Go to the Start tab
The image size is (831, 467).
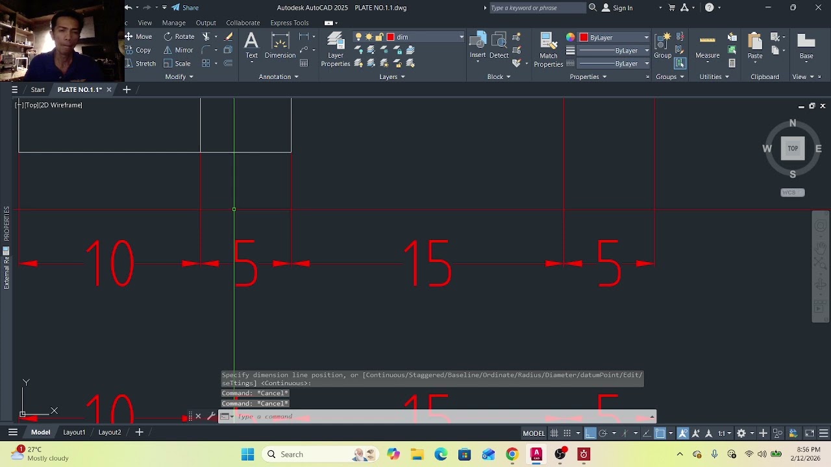38,90
